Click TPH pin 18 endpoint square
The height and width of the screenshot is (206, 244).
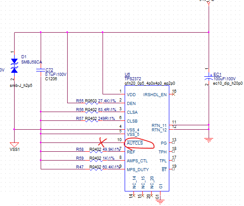173,151
